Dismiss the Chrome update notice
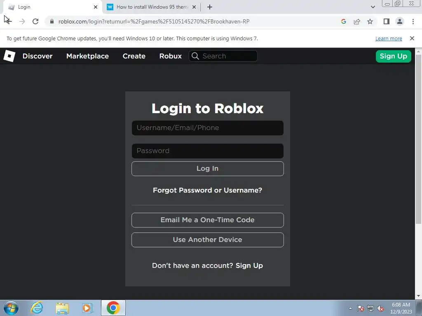This screenshot has height=316, width=422. (412, 38)
